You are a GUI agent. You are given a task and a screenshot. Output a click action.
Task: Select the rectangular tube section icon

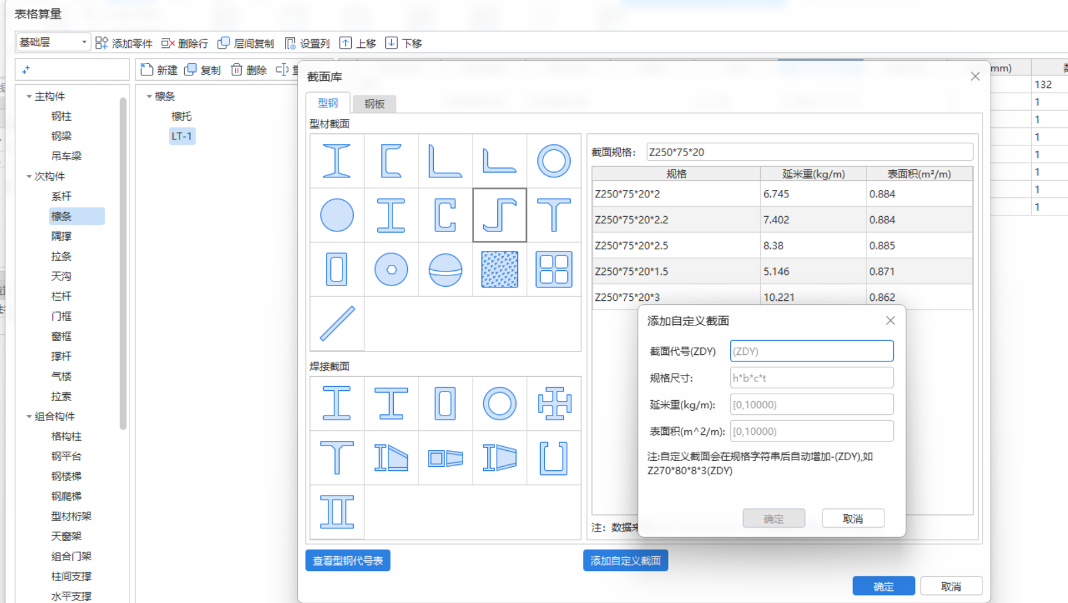[x=337, y=269]
